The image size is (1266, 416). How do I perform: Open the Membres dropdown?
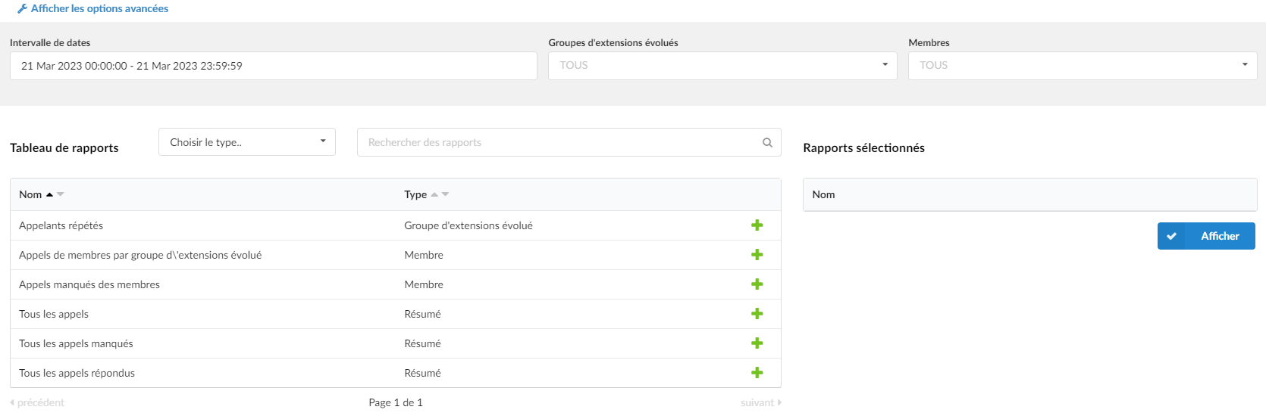click(1083, 66)
